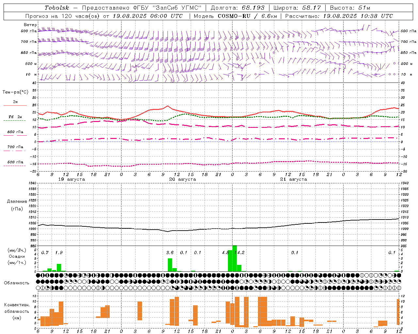
Task: Click the "1.9" precipitation value
Action: point(59,252)
